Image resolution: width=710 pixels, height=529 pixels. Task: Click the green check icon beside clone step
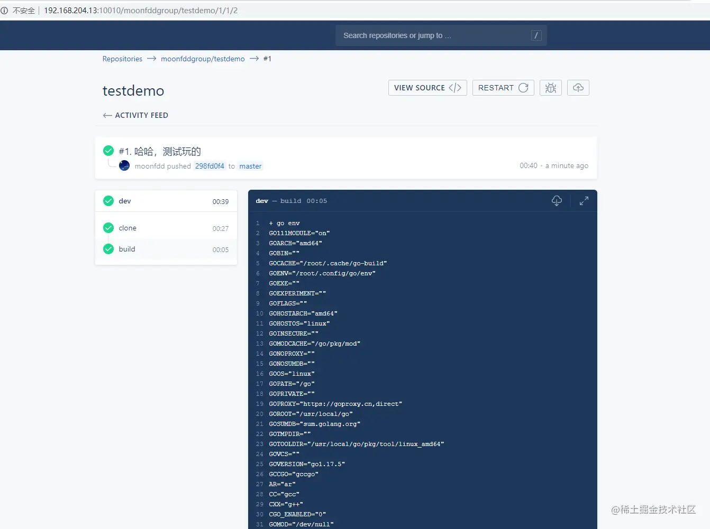click(108, 228)
